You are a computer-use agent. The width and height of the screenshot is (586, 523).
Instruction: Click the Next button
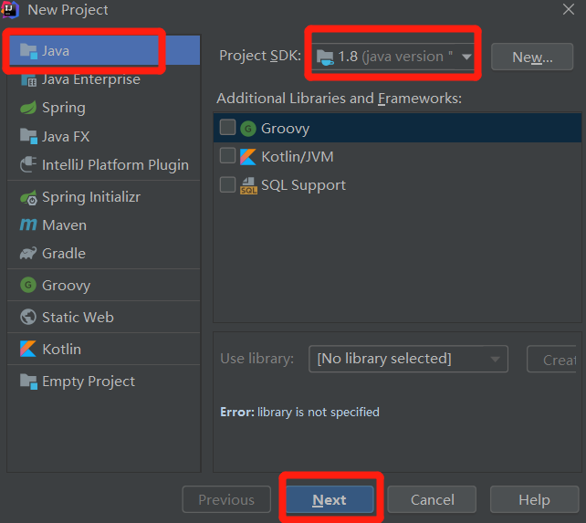[330, 500]
